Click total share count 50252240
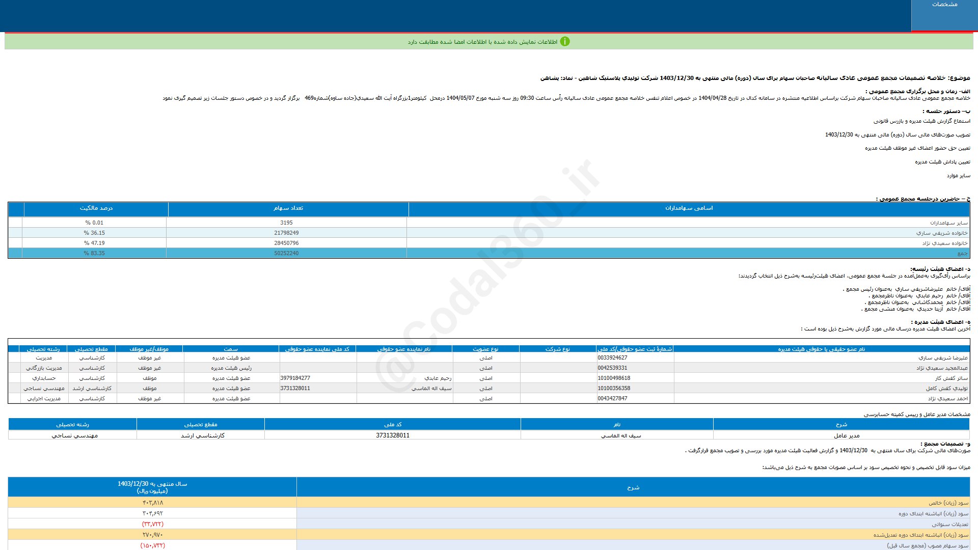 point(286,253)
